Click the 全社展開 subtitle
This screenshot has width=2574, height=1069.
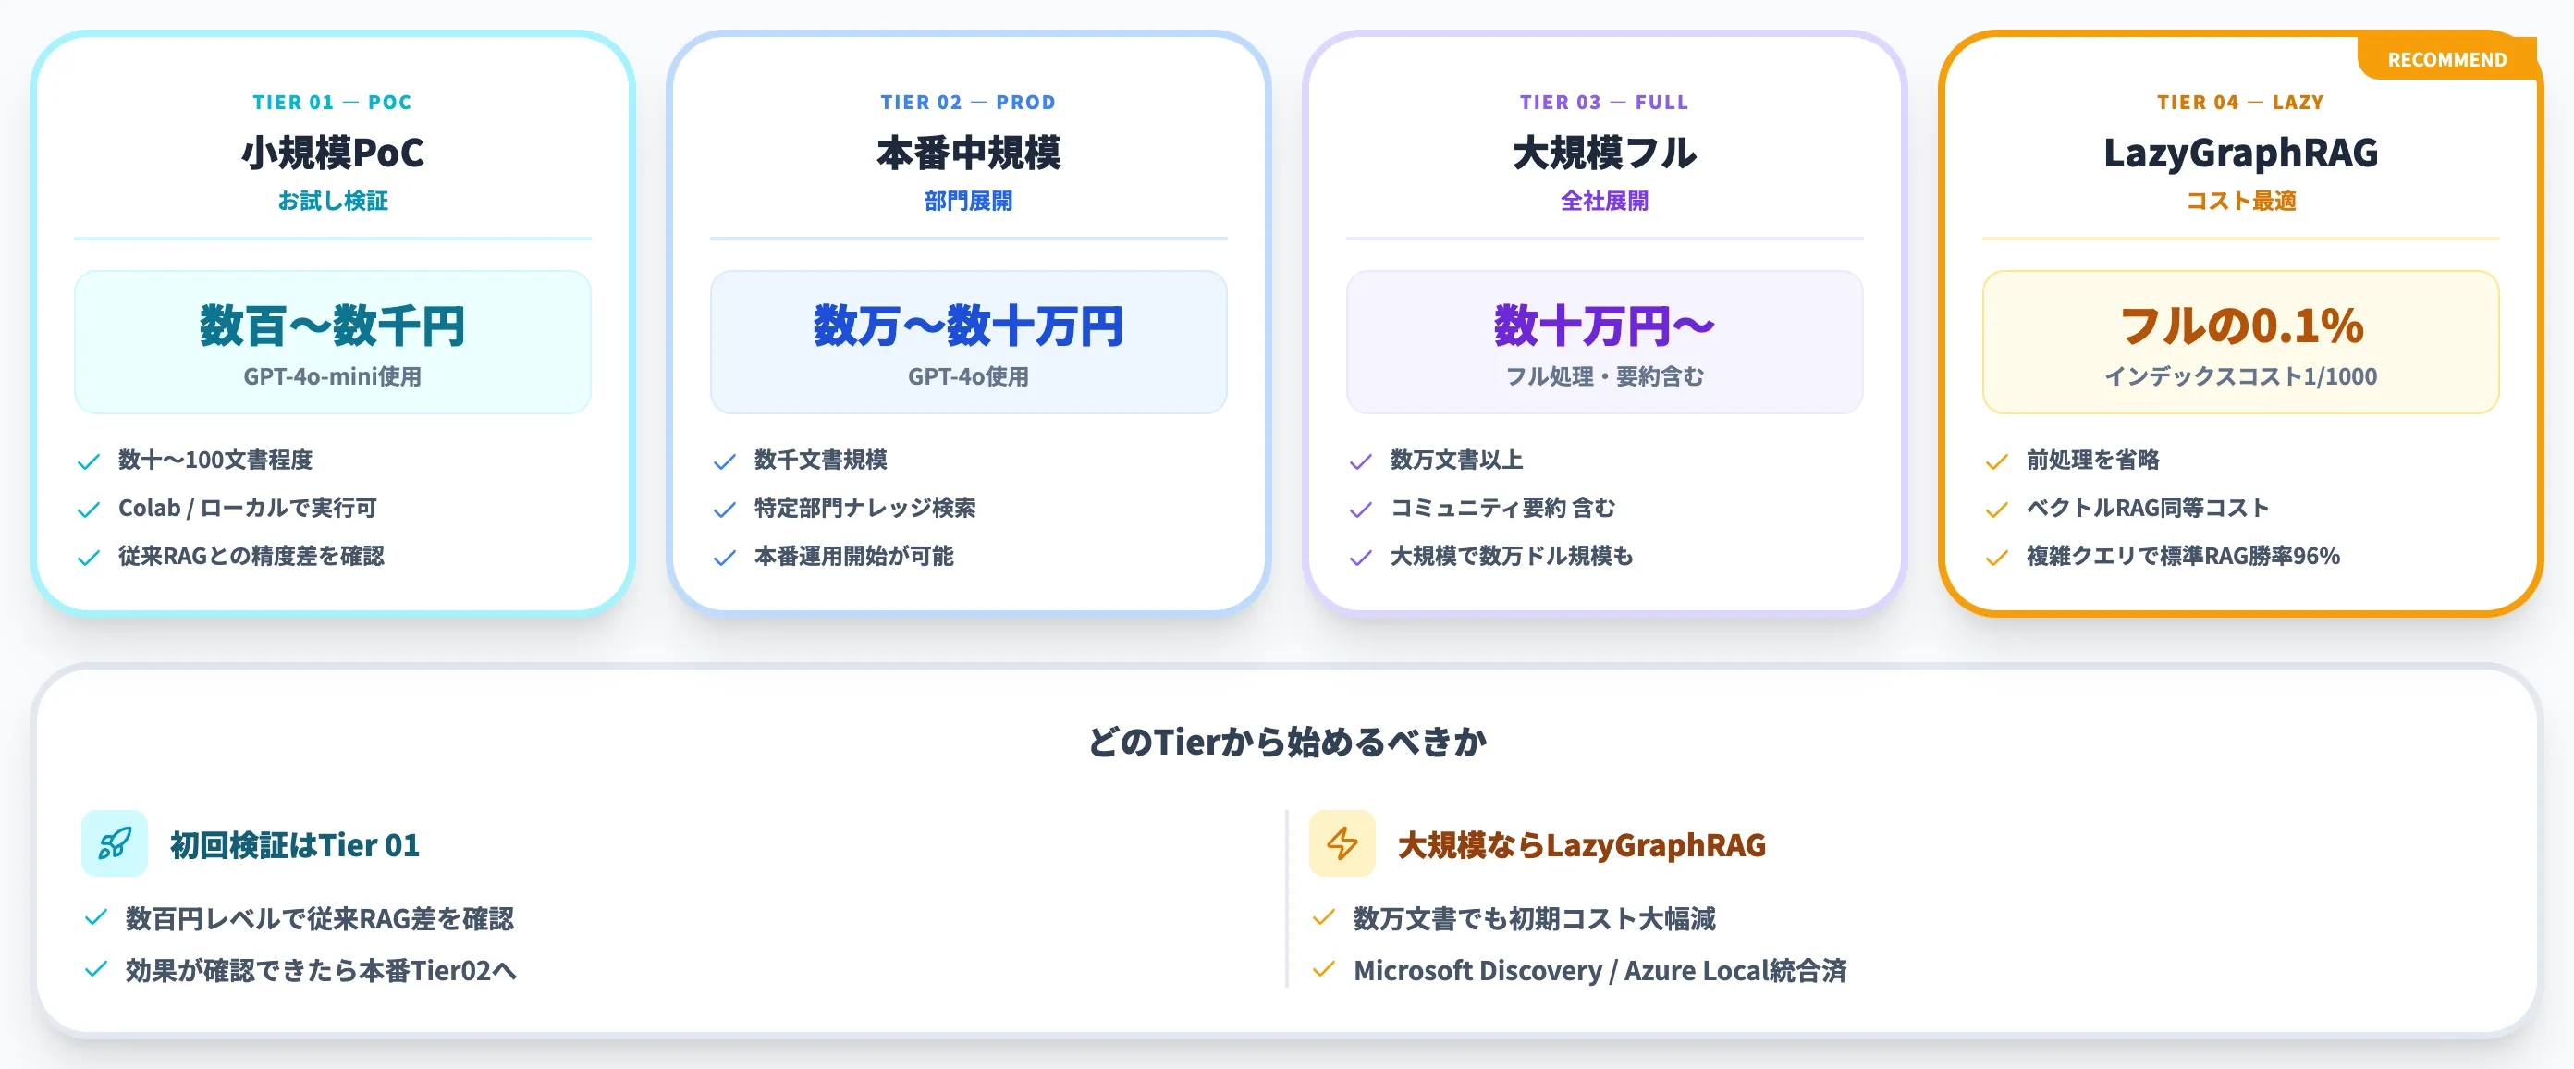click(1605, 201)
